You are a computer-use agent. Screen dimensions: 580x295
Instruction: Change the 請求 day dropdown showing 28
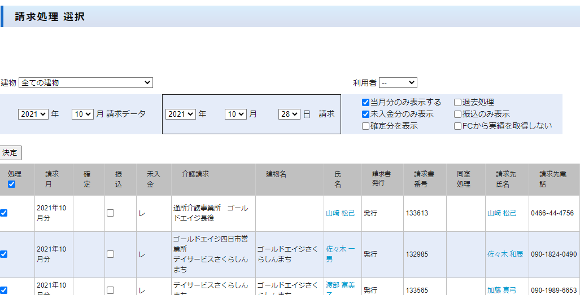(x=289, y=114)
